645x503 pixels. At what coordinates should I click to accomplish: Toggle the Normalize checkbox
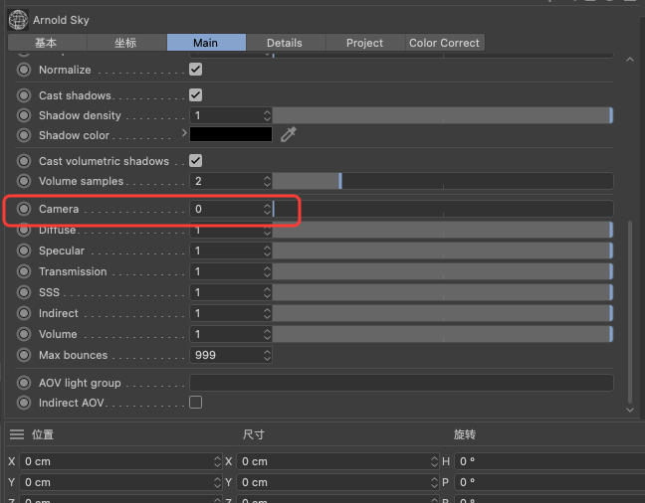pos(196,69)
